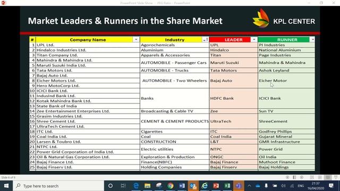
Task: Click 'Banks' industry cell
Action: tap(175, 98)
